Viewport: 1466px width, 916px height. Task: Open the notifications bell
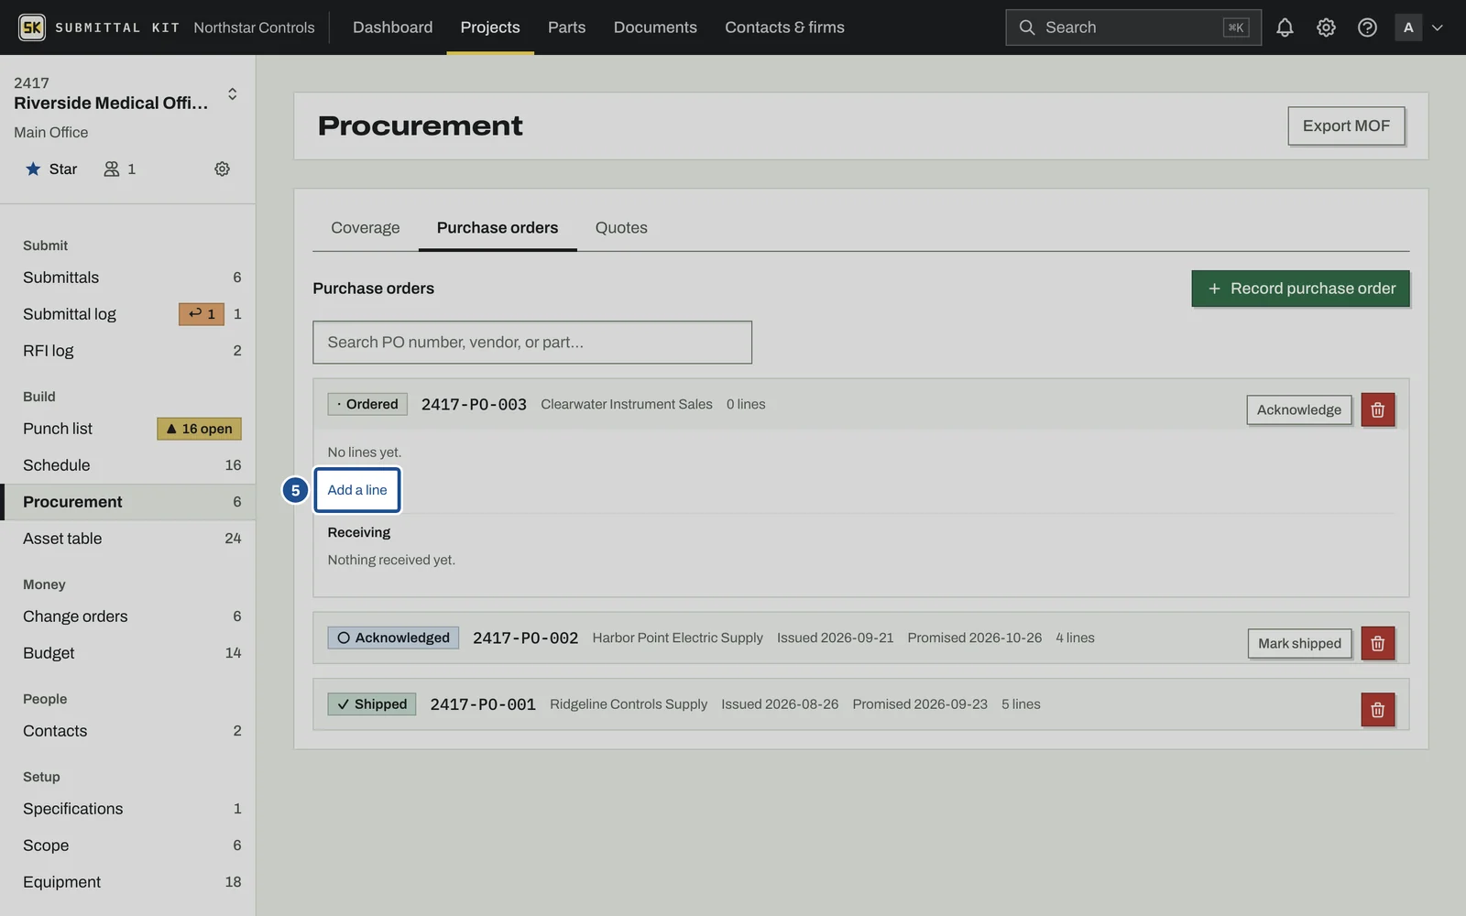pos(1285,27)
